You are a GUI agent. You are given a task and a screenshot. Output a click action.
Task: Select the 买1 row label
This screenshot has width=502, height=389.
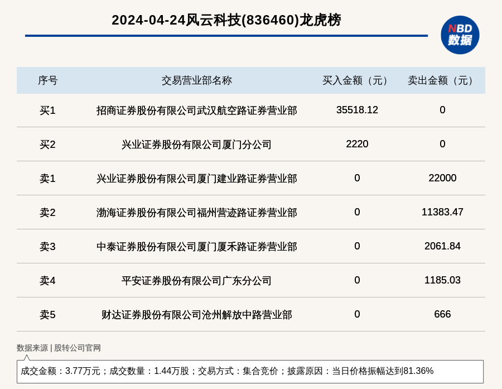click(47, 111)
